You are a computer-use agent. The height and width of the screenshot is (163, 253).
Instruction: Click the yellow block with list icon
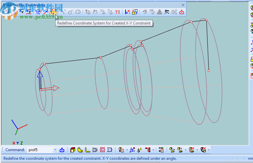point(121,150)
